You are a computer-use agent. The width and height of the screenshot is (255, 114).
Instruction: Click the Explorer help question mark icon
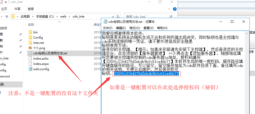point(175,9)
